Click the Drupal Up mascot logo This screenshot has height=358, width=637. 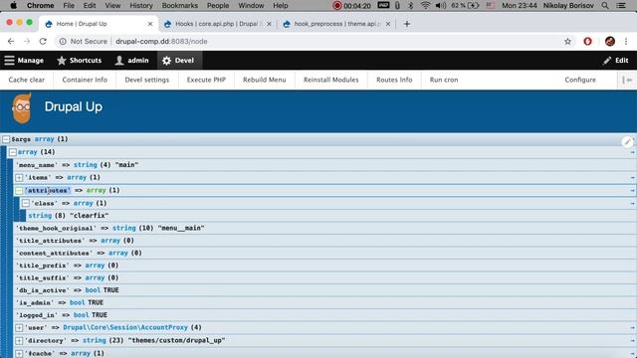click(x=22, y=108)
